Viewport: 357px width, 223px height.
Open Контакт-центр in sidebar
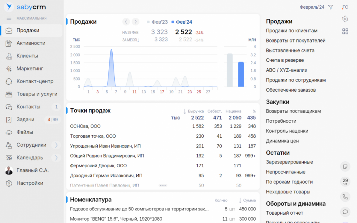(x=31, y=82)
